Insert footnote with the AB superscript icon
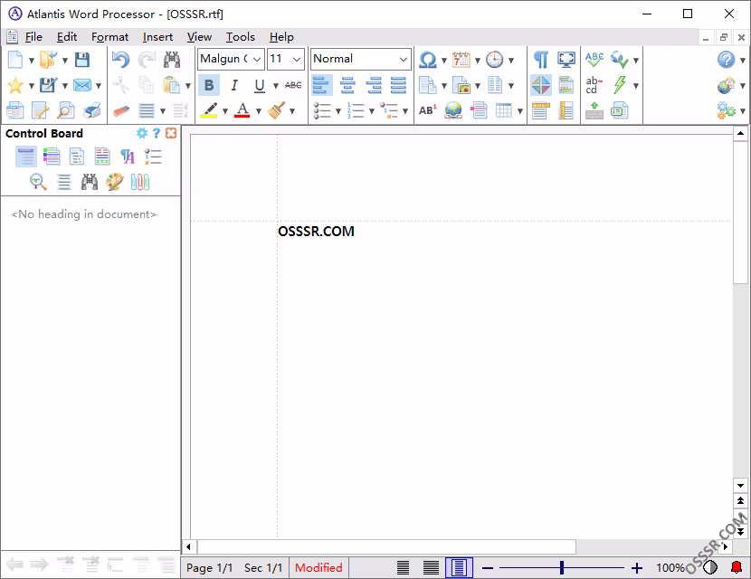 pyautogui.click(x=427, y=110)
